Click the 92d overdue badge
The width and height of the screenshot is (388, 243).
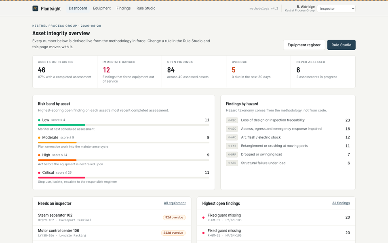(x=174, y=217)
